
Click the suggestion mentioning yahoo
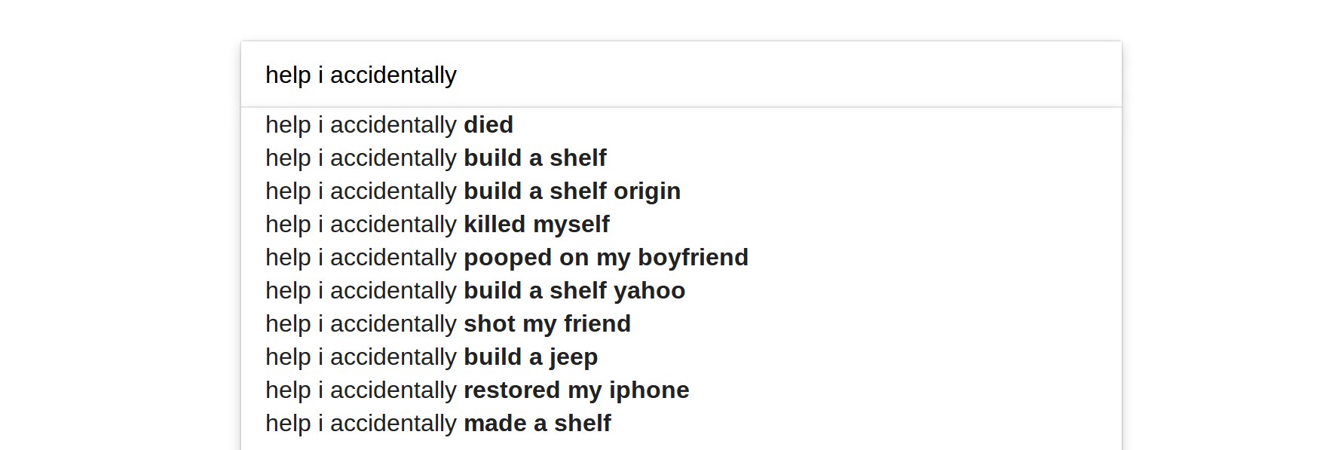tap(475, 290)
